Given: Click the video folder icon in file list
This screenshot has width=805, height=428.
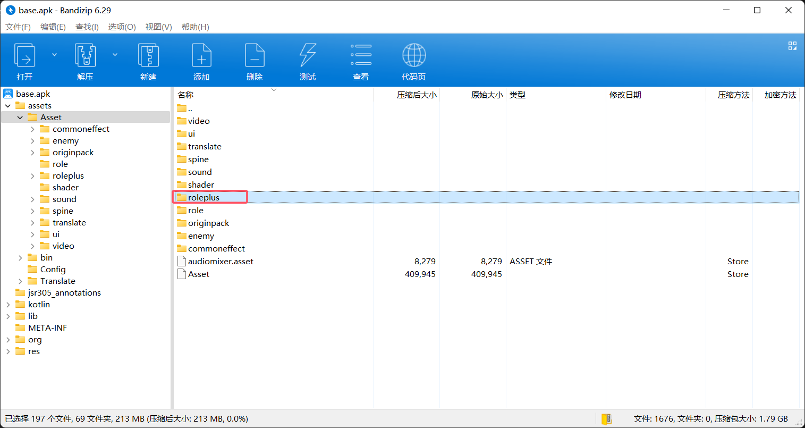Looking at the screenshot, I should (x=182, y=121).
